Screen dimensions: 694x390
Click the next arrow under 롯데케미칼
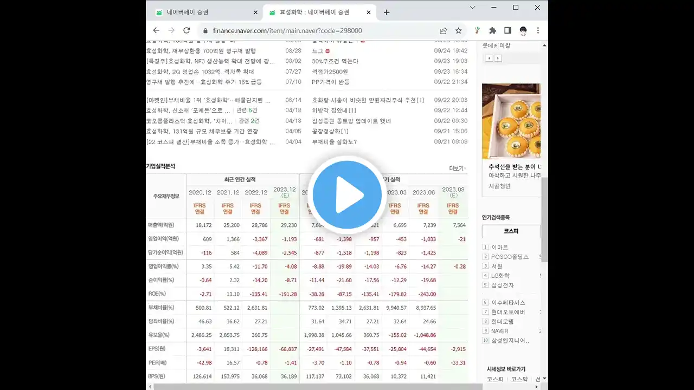(x=498, y=58)
